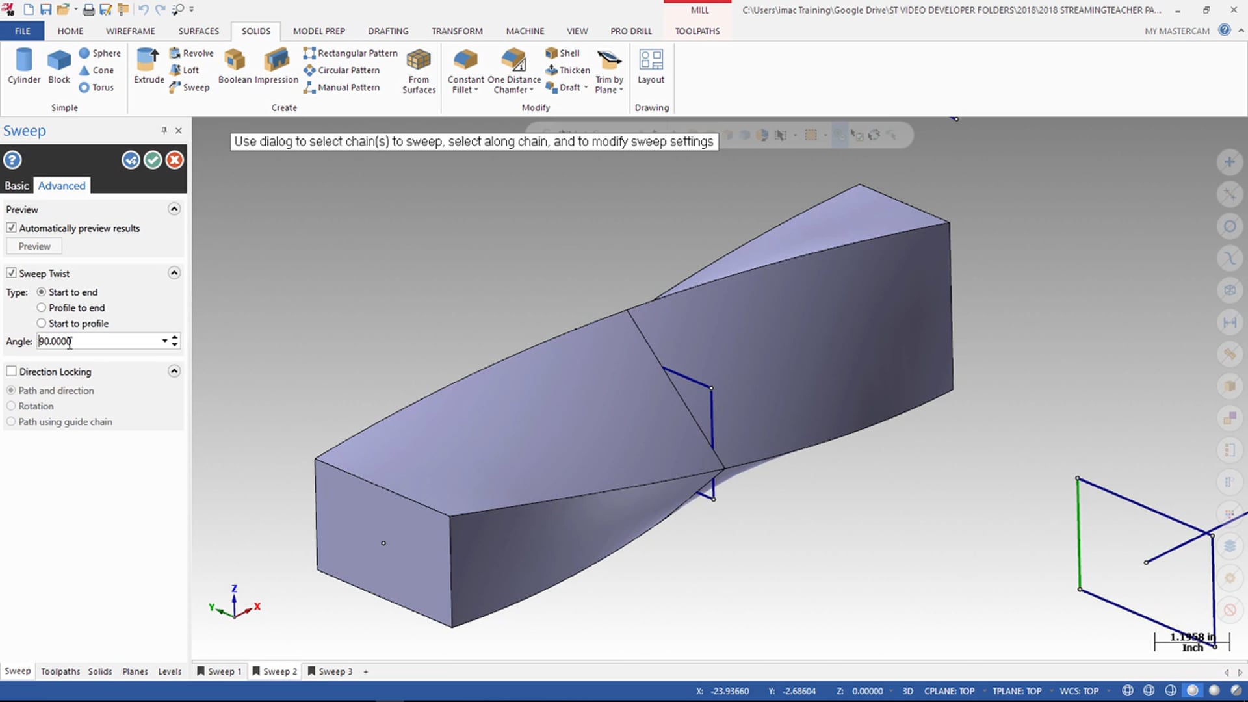This screenshot has width=1248, height=702.
Task: Expand the Preview section panel
Action: pyautogui.click(x=173, y=208)
